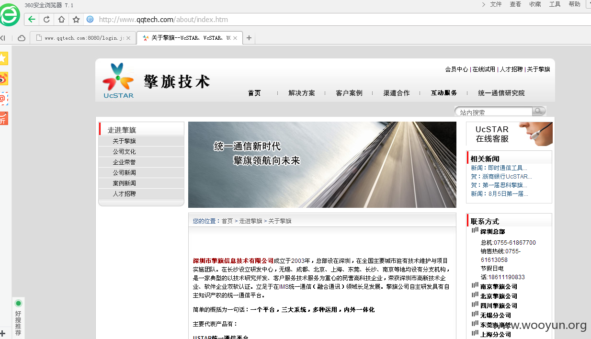
Task: Click the 关于擎旗 top link
Action: [x=538, y=69]
